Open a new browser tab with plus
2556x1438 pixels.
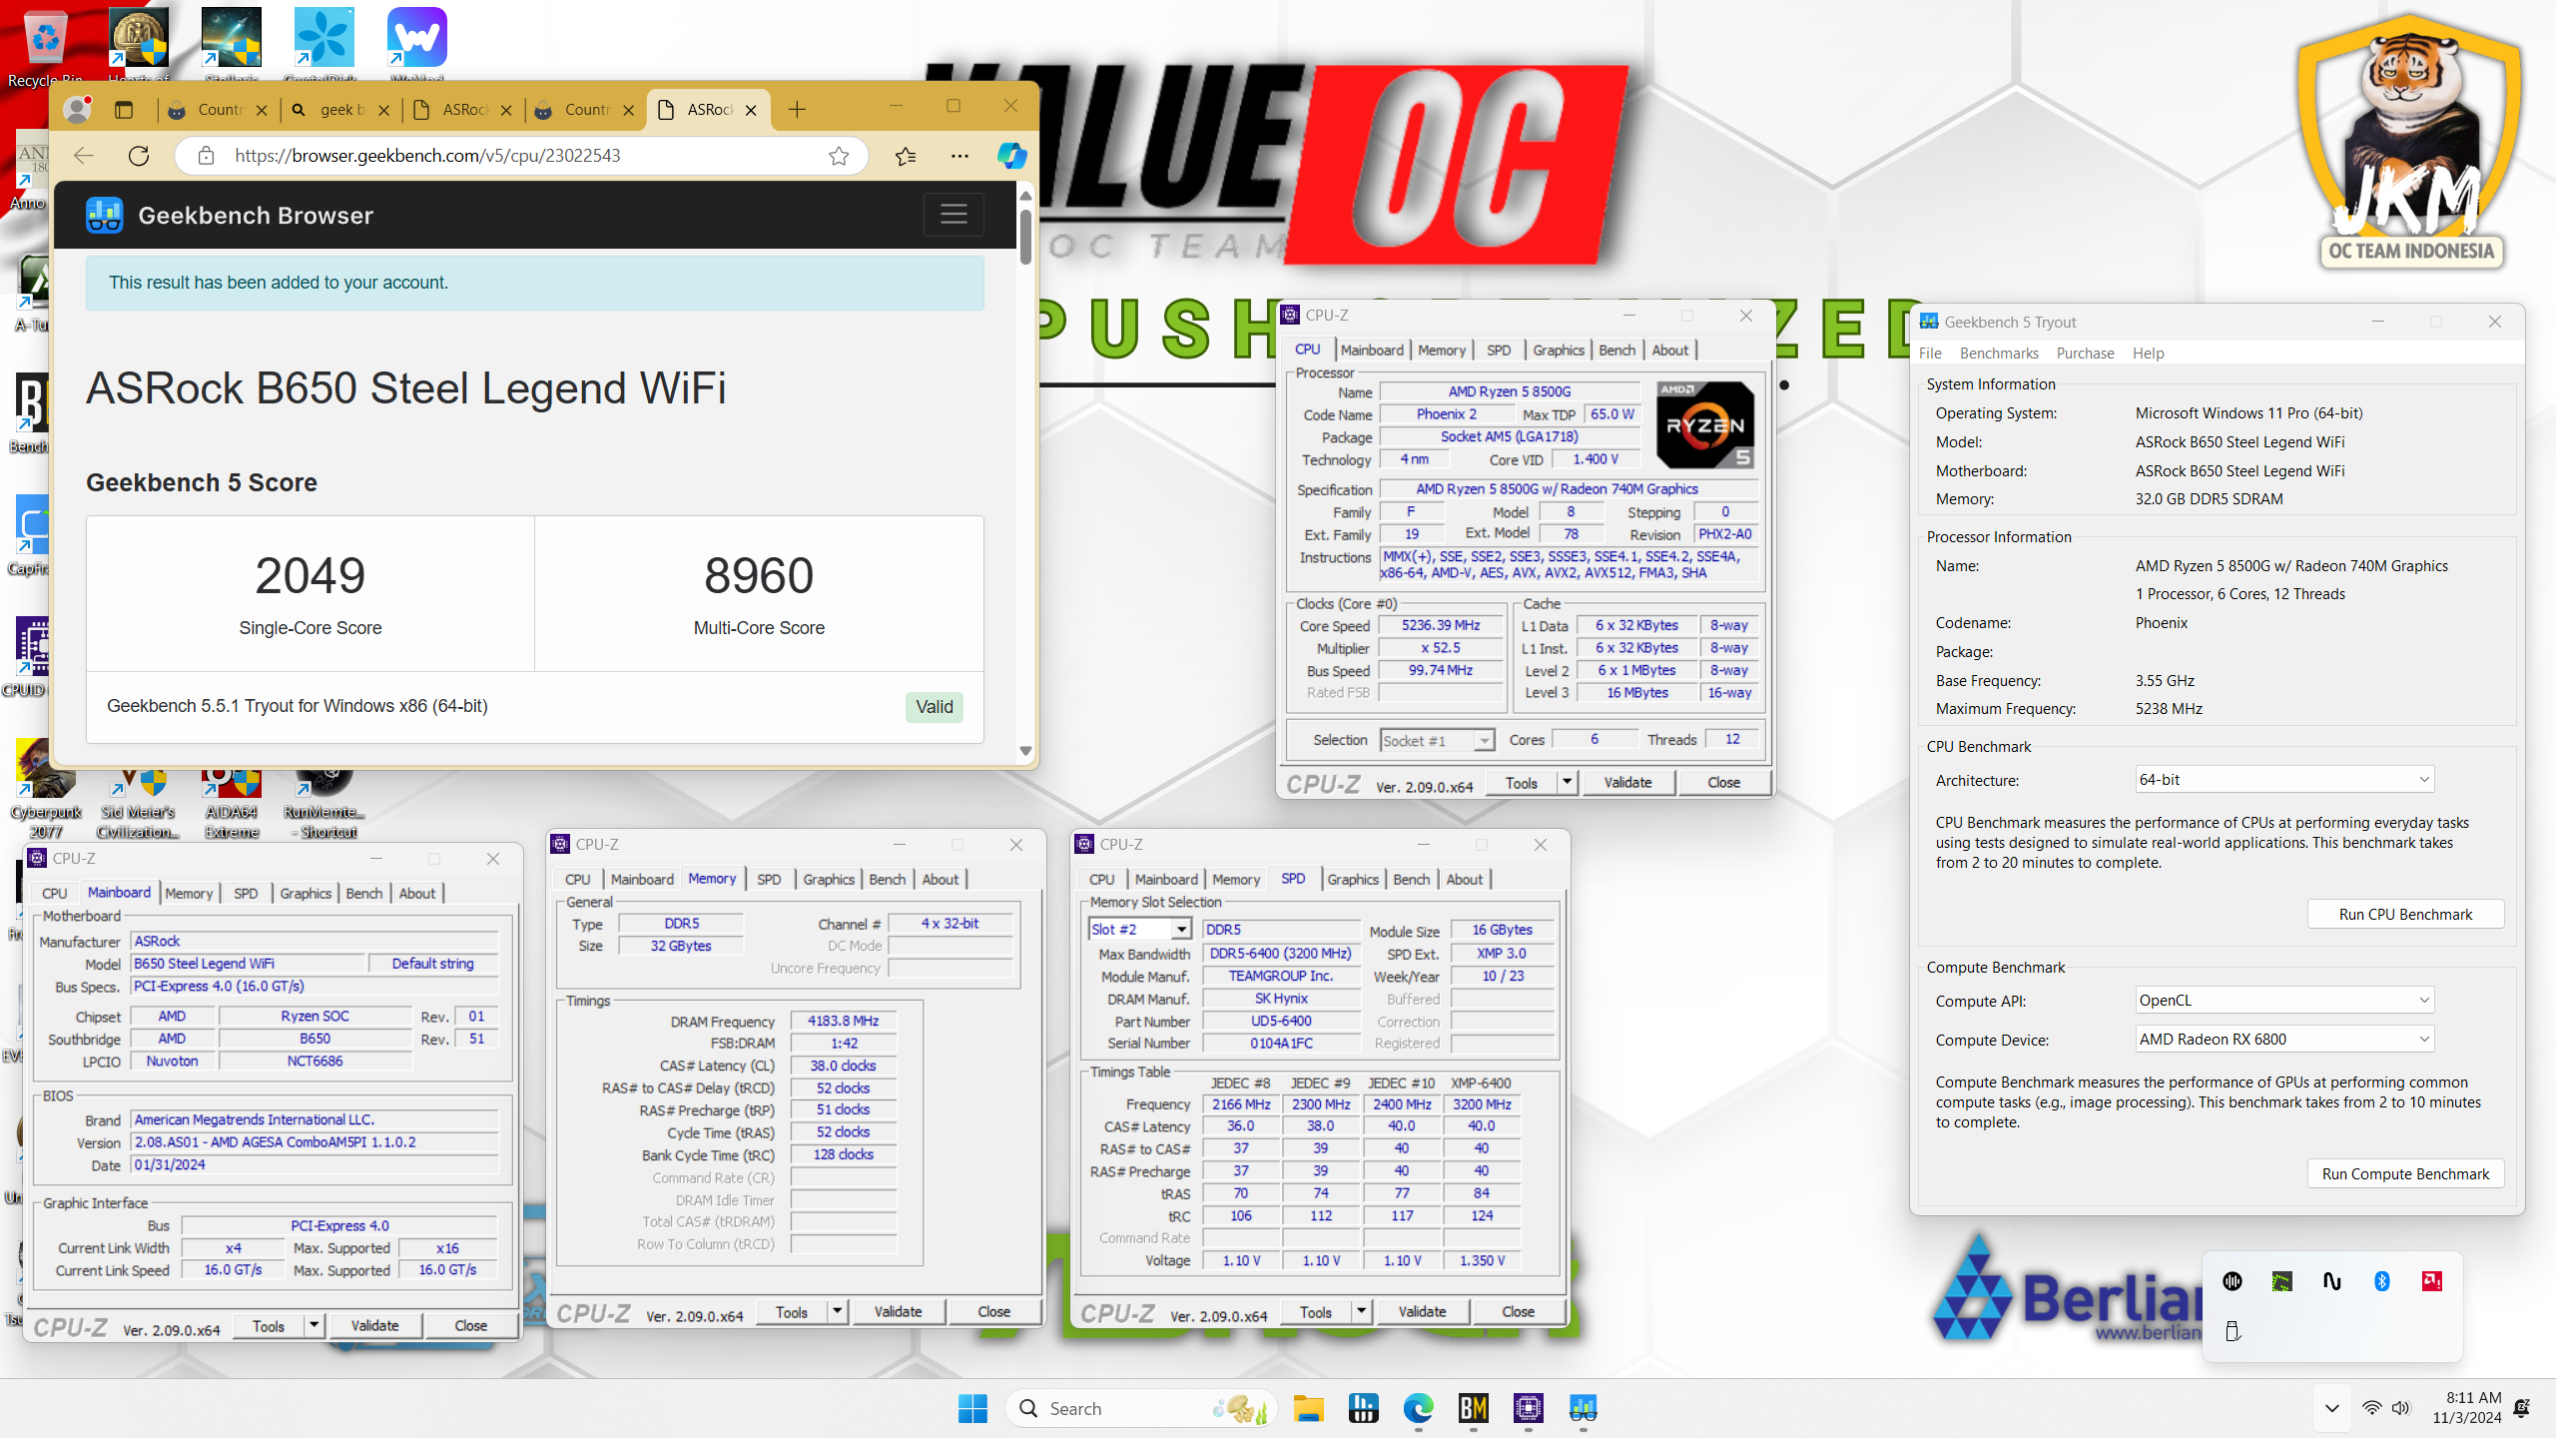(x=797, y=110)
